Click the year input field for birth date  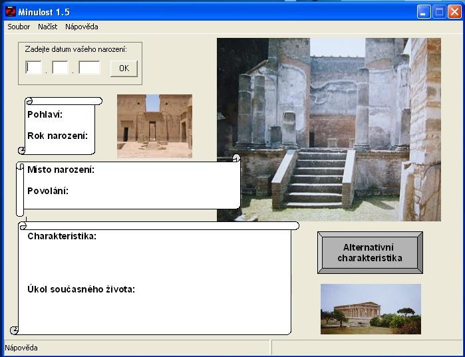click(x=90, y=68)
